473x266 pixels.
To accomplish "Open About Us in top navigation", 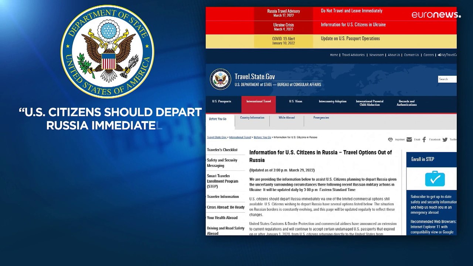I will coord(394,55).
